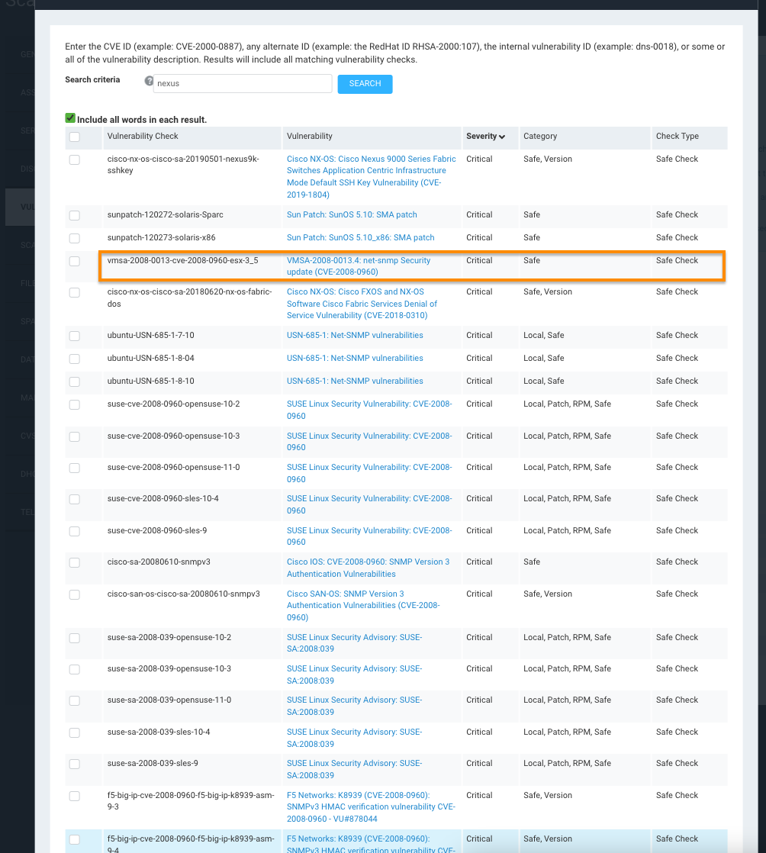The image size is (766, 853).
Task: Click the text f5-big-ip-cve-2008-0960-f5-big-ip-k8939-asm-9-3
Action: tap(191, 801)
